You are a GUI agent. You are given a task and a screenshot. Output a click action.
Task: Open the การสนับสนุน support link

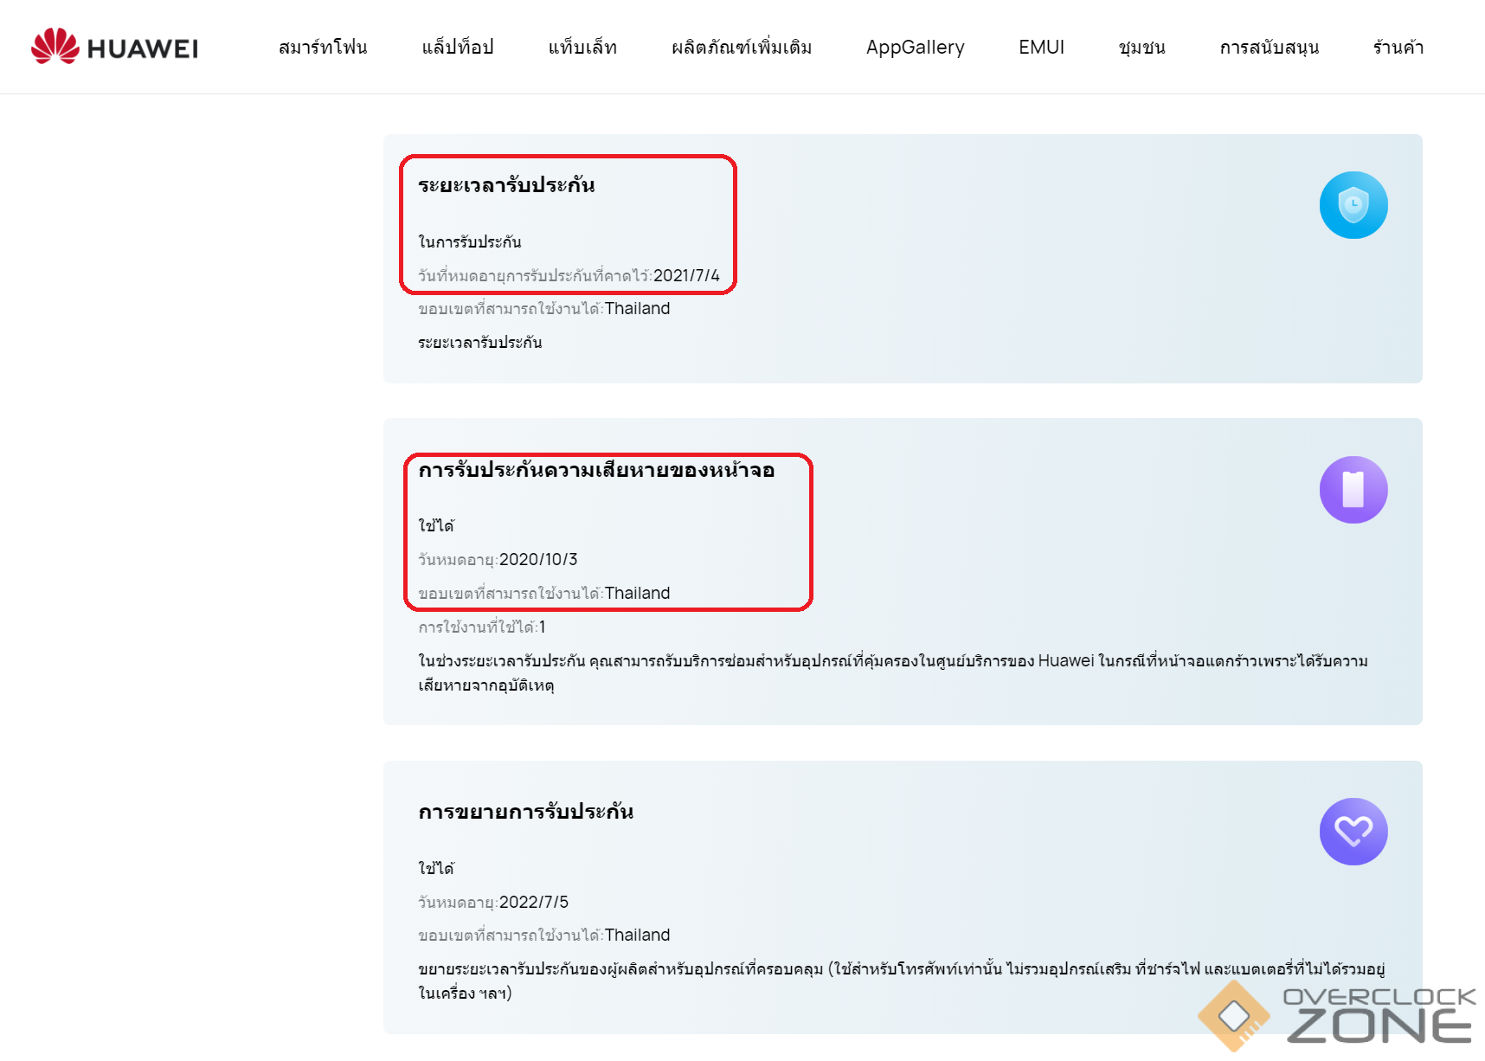pyautogui.click(x=1270, y=48)
